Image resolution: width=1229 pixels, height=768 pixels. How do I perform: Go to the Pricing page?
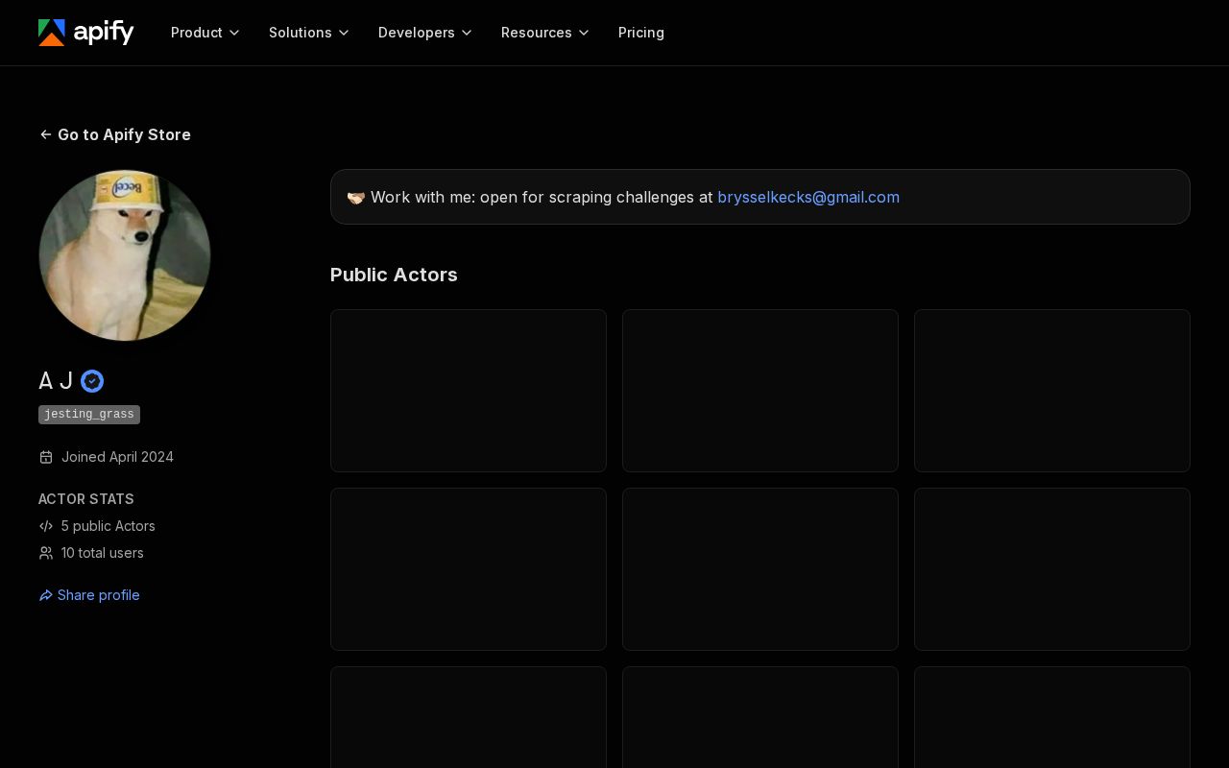pos(641,33)
